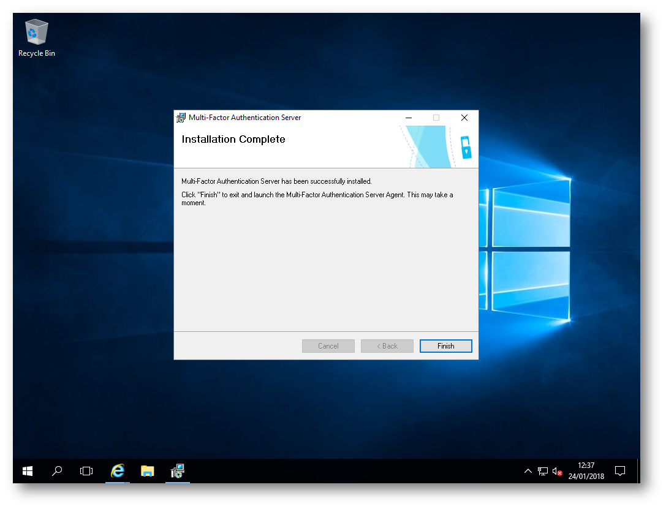The width and height of the screenshot is (666, 509).
Task: Launch Internet Explorer from the taskbar
Action: (x=118, y=471)
